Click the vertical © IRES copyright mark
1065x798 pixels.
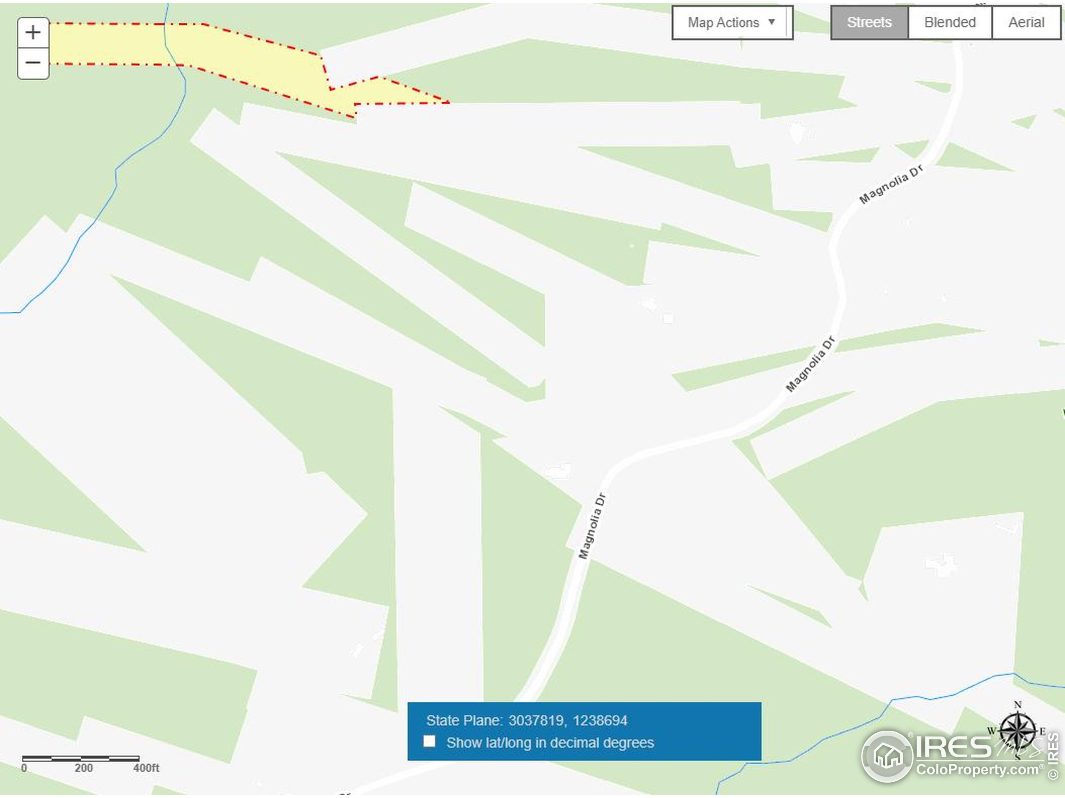pyautogui.click(x=1053, y=756)
